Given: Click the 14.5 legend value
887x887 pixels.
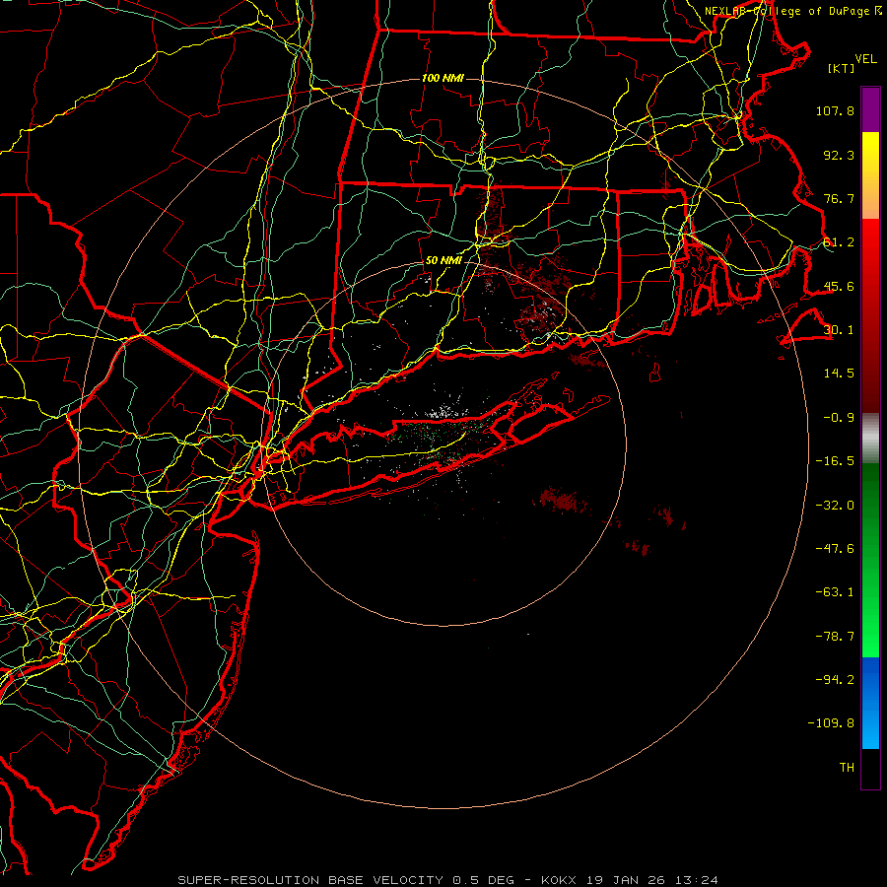Looking at the screenshot, I should [x=839, y=374].
